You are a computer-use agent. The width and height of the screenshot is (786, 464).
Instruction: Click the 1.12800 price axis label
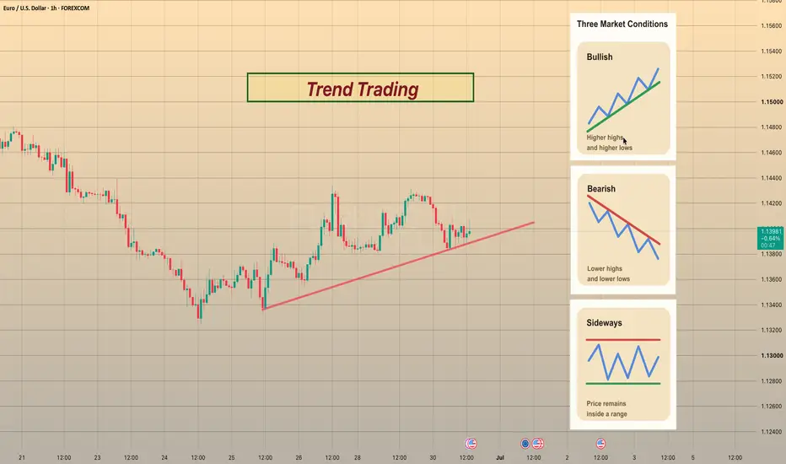click(x=772, y=381)
